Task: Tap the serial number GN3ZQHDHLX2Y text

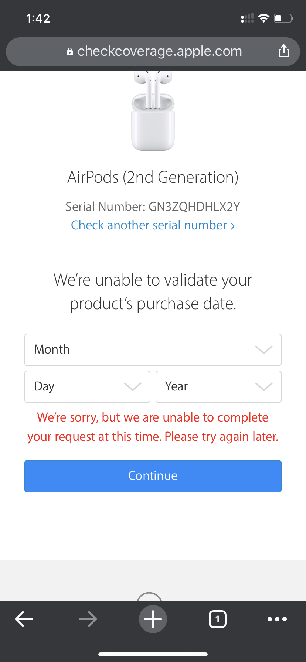Action: point(194,207)
